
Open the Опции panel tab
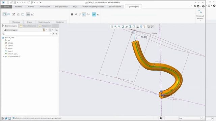(29, 22)
